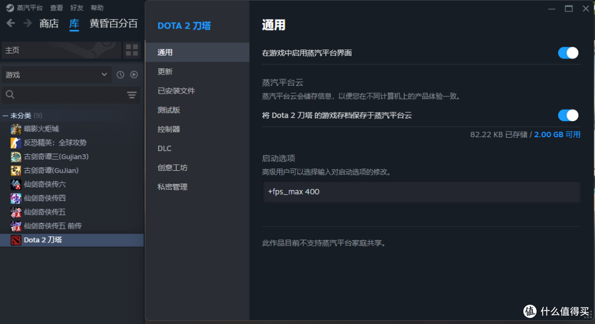Click the search magnifier icon

(x=10, y=94)
